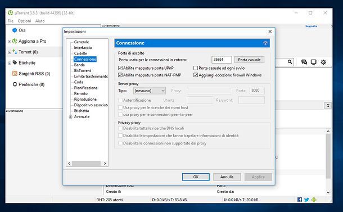Select Limite trasferimento in settings tree
This screenshot has height=212, width=343.
coord(91,76)
